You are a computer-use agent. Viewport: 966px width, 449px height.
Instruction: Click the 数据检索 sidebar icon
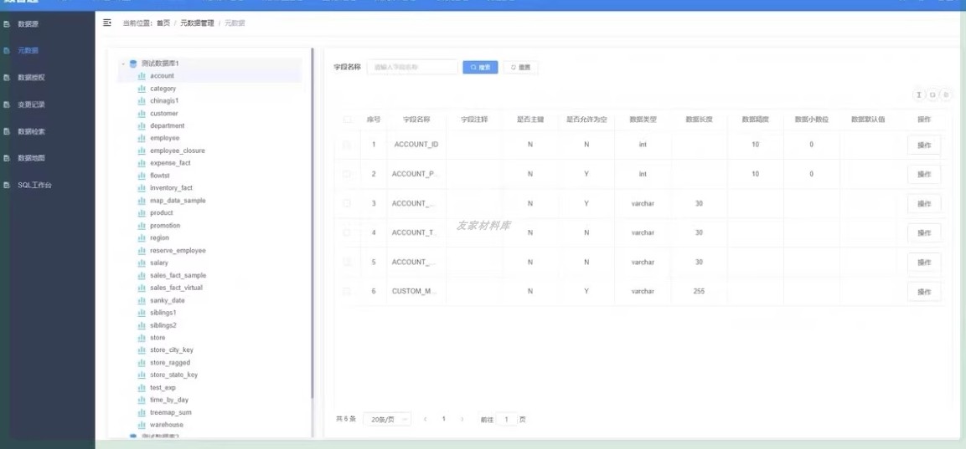(x=7, y=131)
